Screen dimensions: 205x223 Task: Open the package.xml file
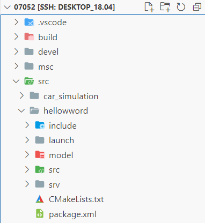[x=72, y=214]
